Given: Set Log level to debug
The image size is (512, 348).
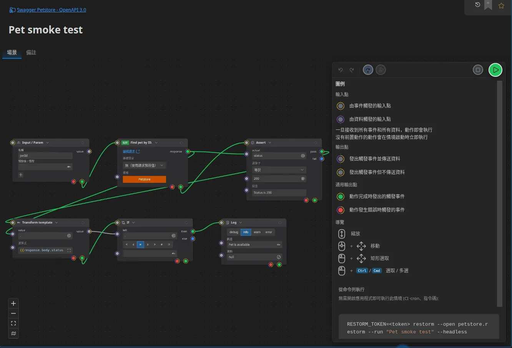Looking at the screenshot, I should [x=234, y=232].
